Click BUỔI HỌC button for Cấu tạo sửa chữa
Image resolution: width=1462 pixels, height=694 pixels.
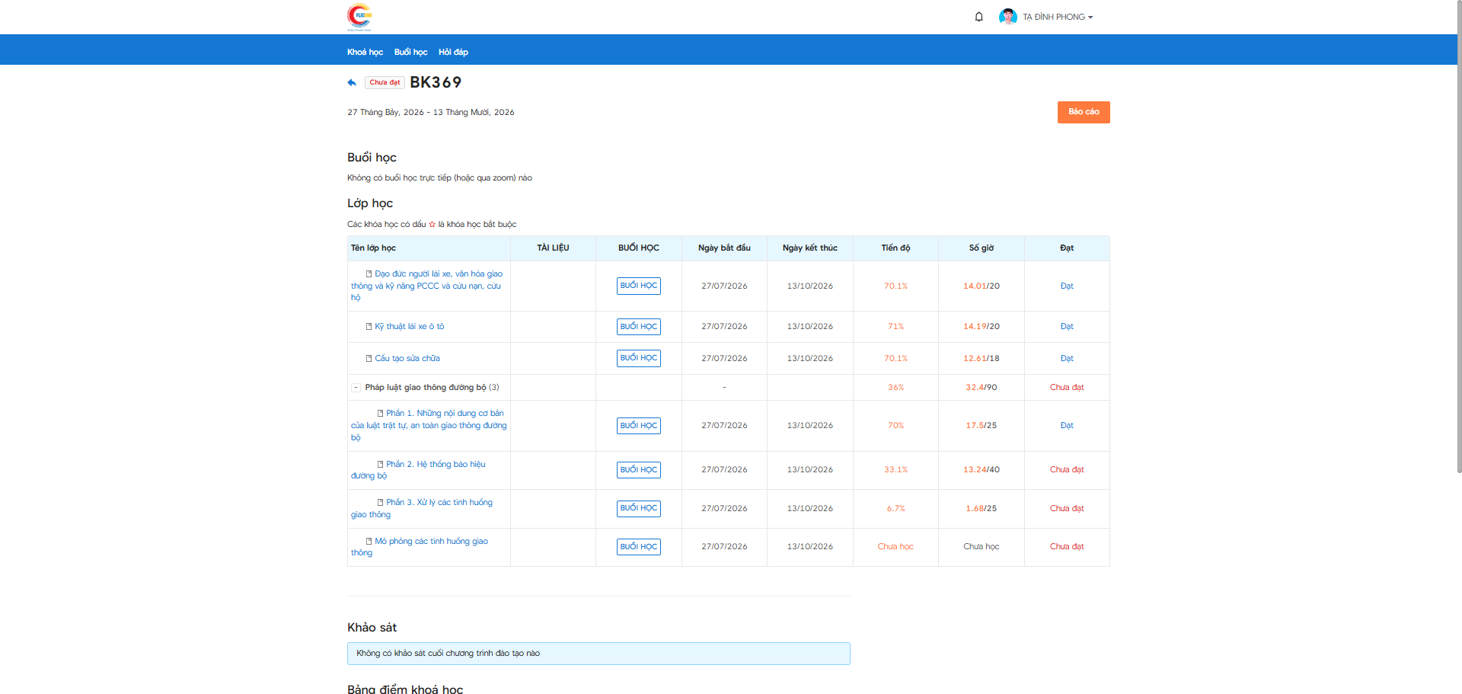coord(638,358)
